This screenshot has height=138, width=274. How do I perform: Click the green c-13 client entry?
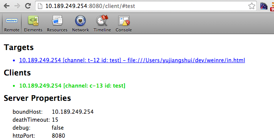click(x=72, y=86)
